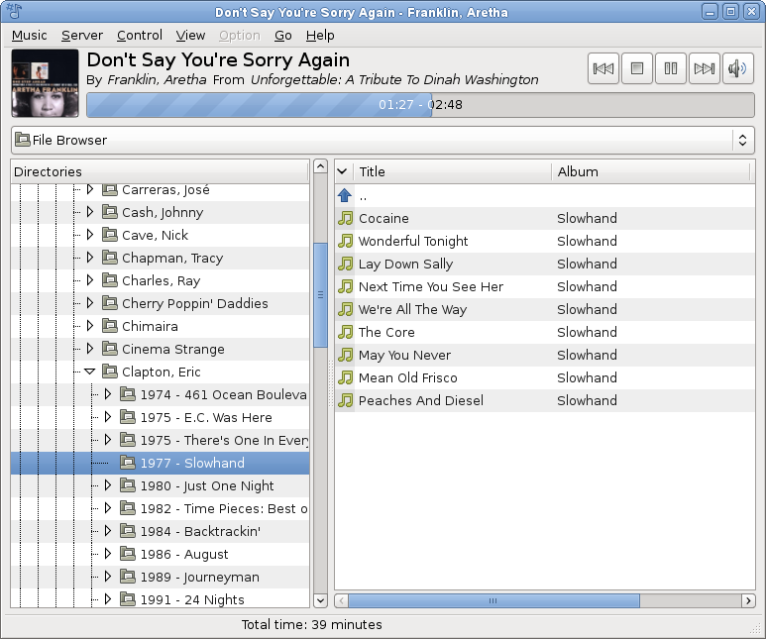This screenshot has height=639, width=766.
Task: Click the note icon beside Mean Old Frisco
Action: [x=345, y=377]
